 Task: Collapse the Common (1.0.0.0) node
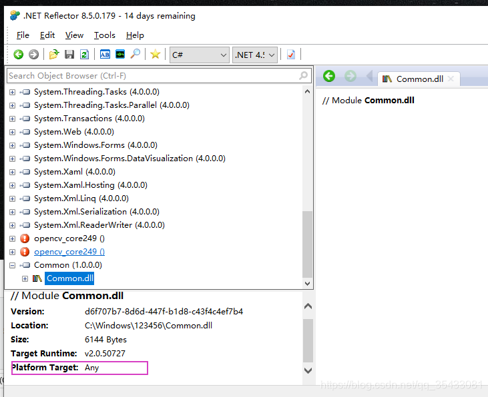(x=12, y=265)
